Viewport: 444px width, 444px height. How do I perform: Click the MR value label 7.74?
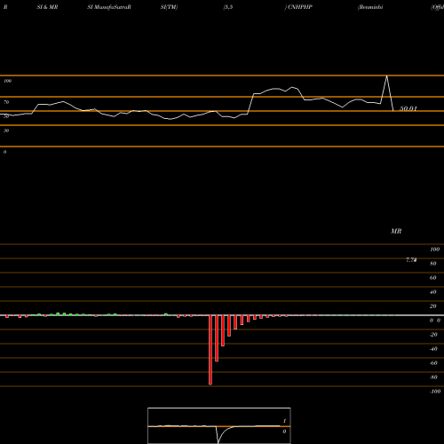[411, 260]
